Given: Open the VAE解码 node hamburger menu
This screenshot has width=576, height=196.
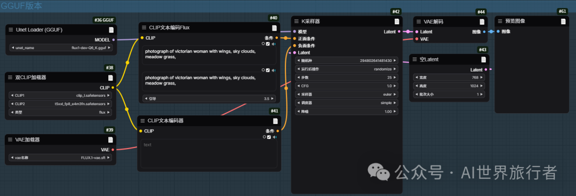Looking at the screenshot, I should point(419,21).
